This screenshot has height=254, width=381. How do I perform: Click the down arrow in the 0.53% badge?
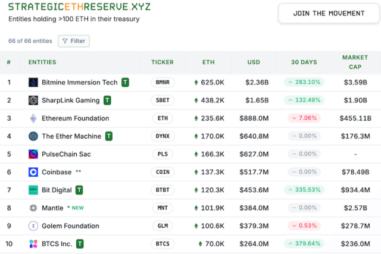(294, 226)
